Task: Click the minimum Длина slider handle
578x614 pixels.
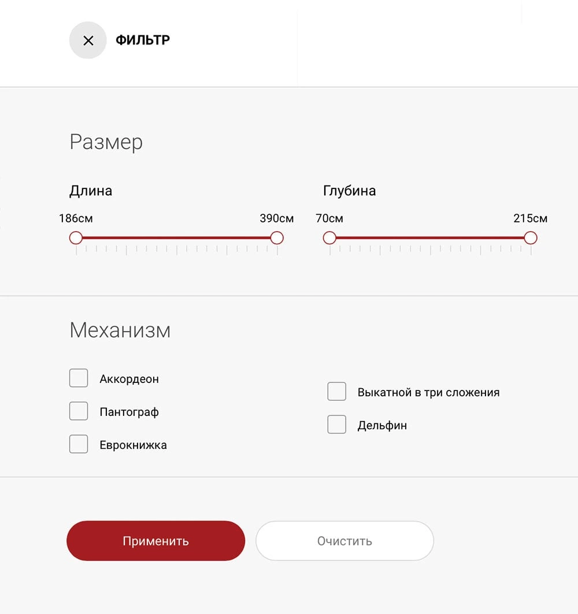Action: pyautogui.click(x=76, y=238)
